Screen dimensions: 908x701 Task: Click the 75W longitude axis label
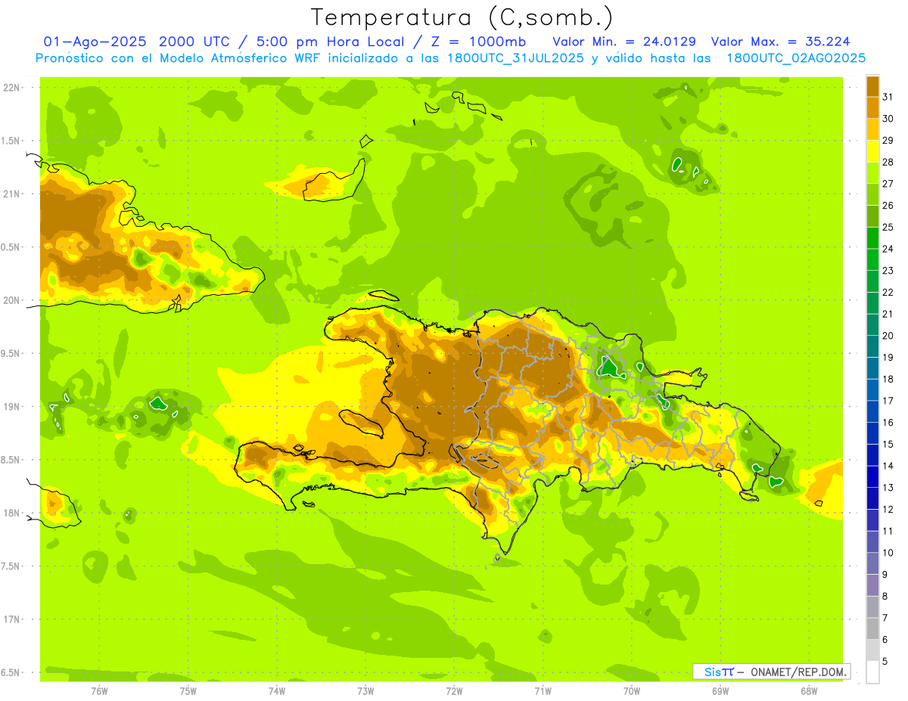pyautogui.click(x=188, y=691)
